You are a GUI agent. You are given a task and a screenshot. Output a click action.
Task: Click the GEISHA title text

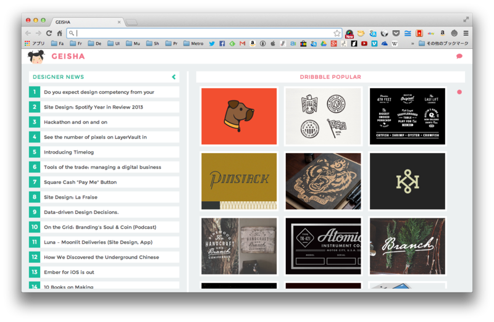point(68,56)
